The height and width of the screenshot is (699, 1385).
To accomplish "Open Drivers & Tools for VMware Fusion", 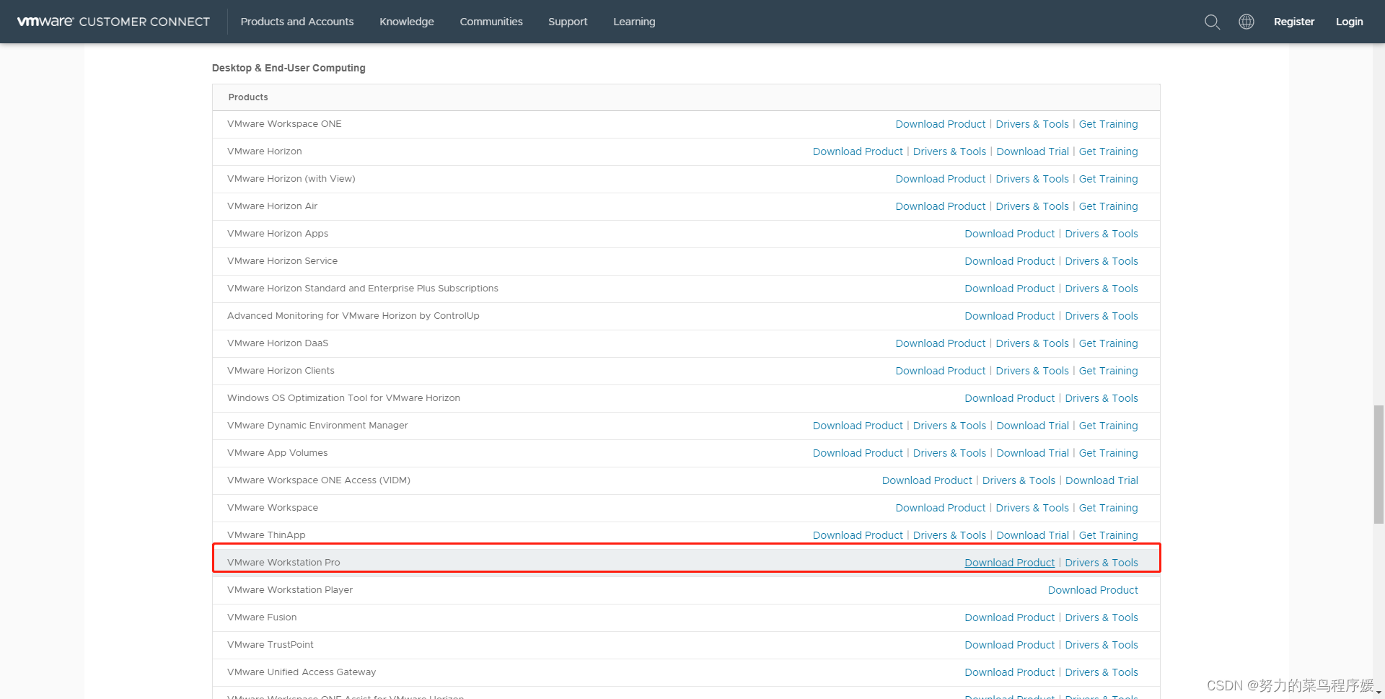I will pyautogui.click(x=1102, y=617).
